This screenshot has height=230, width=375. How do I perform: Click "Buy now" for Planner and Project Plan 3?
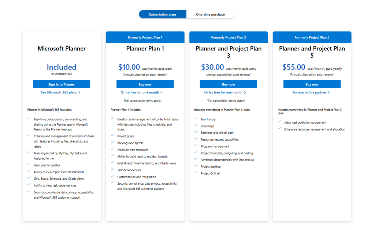pyautogui.click(x=229, y=84)
